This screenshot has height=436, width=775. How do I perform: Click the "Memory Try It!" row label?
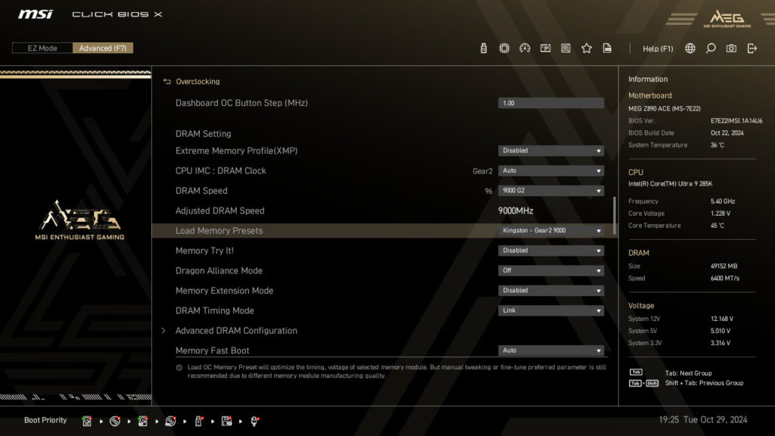tap(204, 251)
